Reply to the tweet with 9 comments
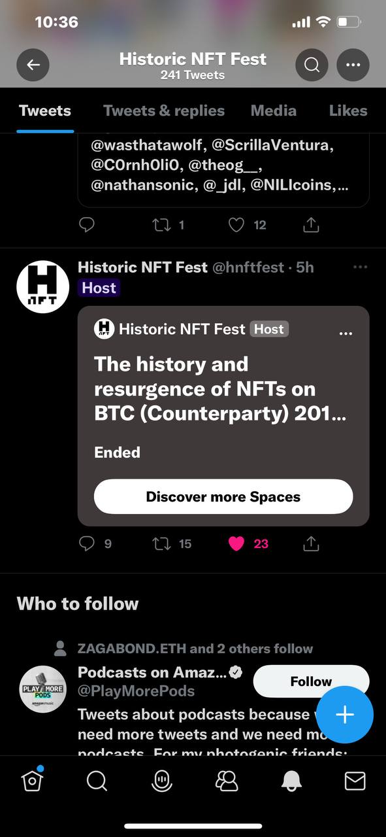Screen dimensions: 386x837 pos(86,543)
